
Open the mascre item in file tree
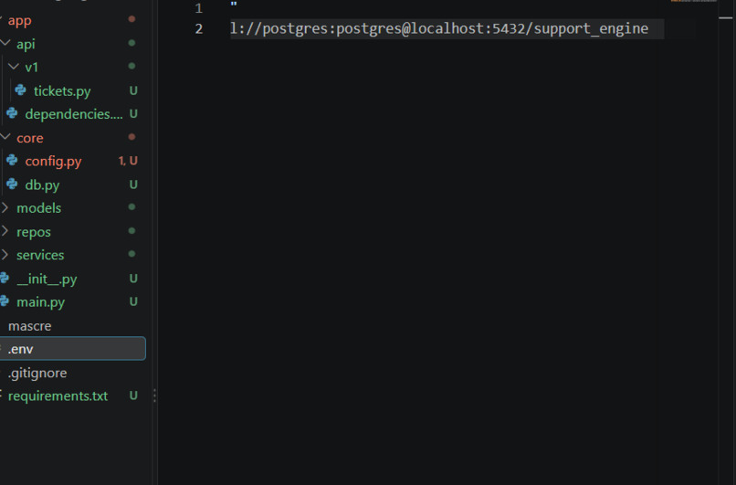(29, 326)
